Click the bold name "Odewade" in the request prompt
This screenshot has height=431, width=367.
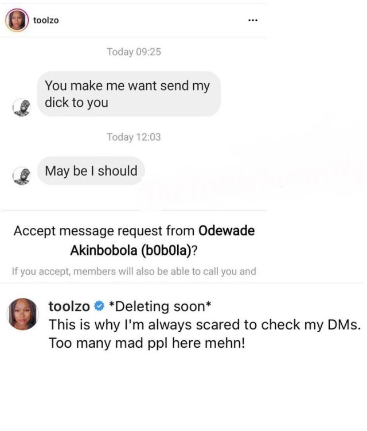click(x=227, y=231)
